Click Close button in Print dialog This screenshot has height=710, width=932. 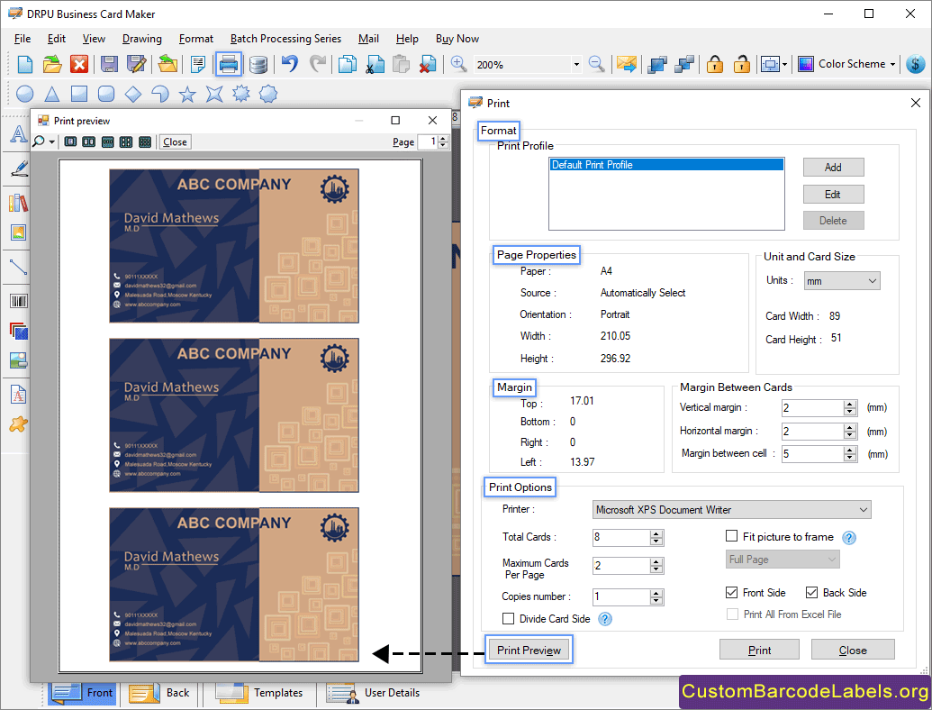[x=853, y=650]
